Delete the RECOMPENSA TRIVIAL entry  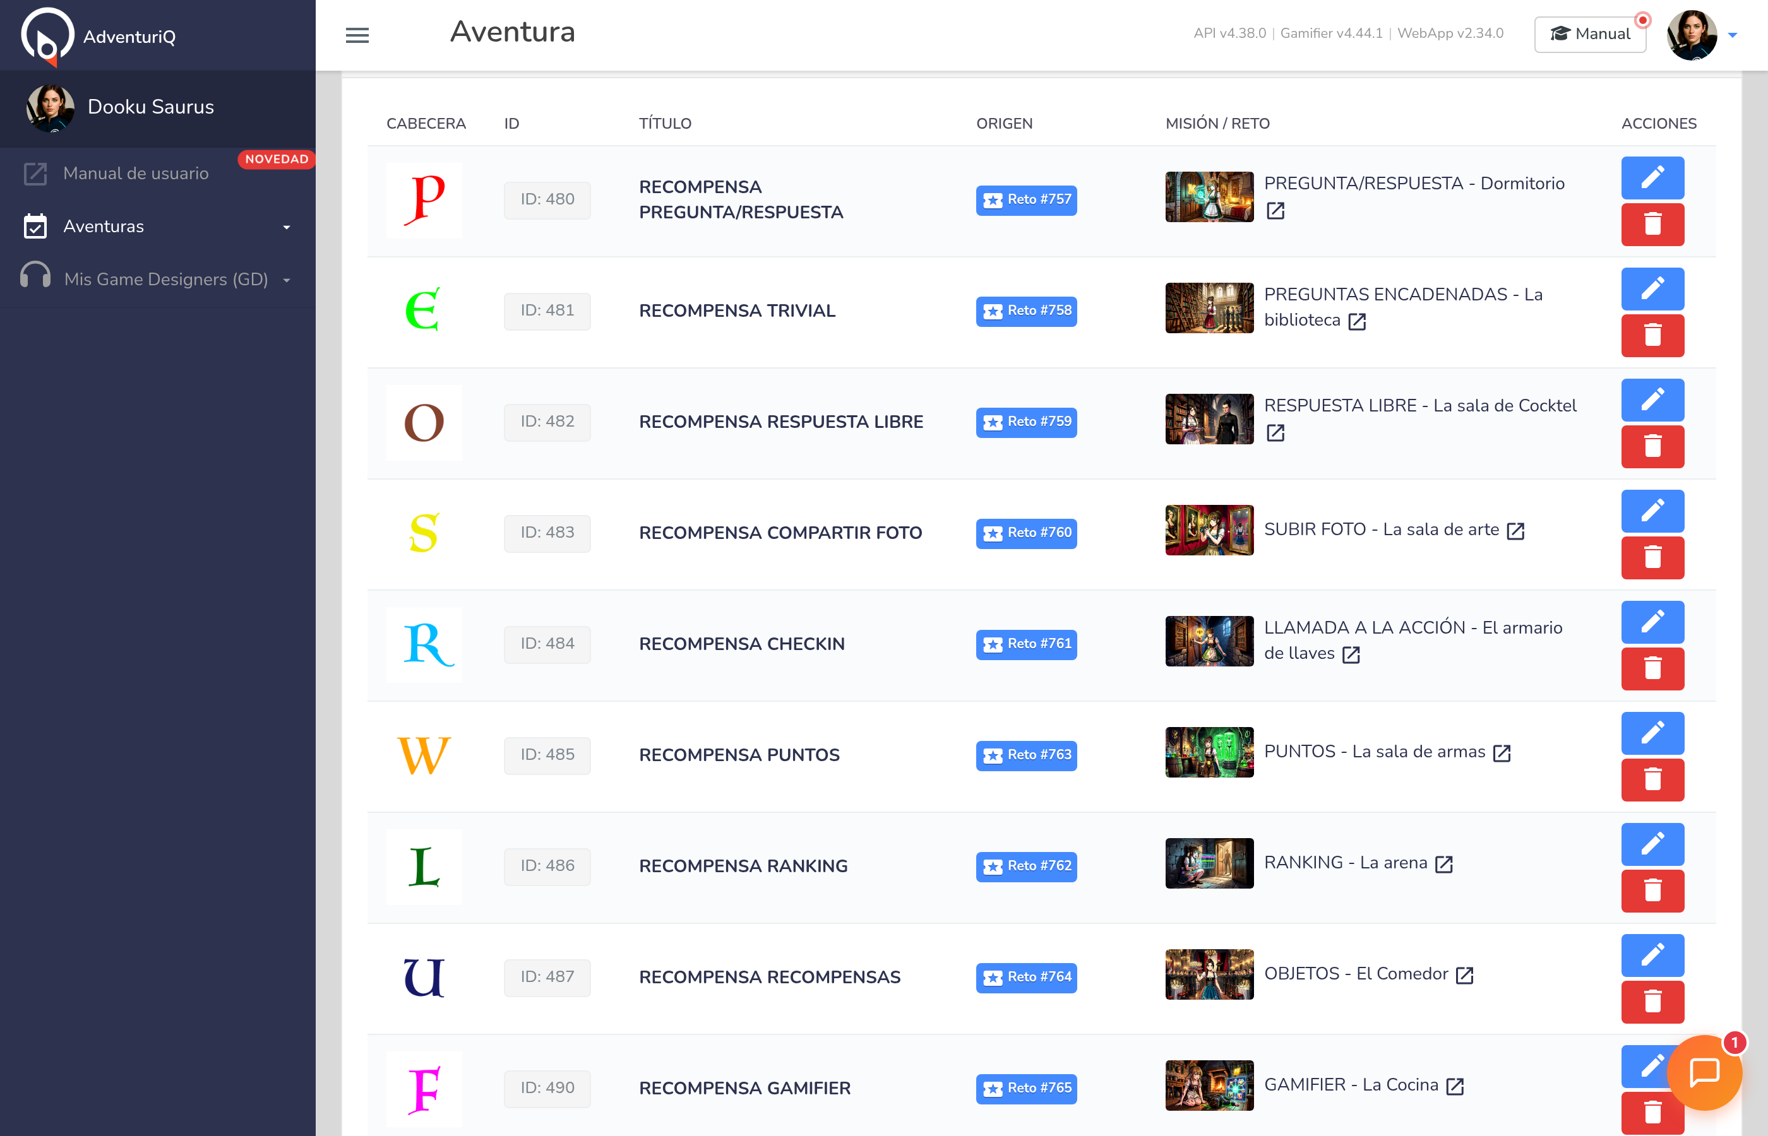coord(1652,336)
